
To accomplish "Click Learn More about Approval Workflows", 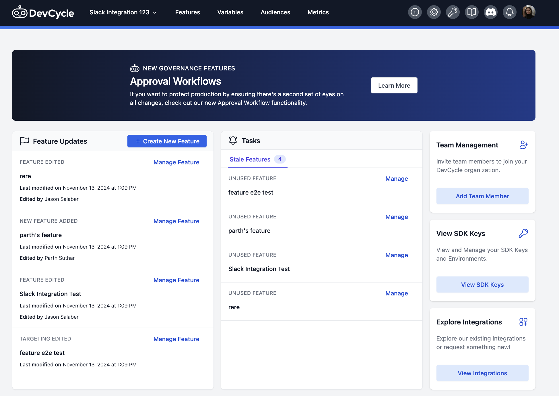I will point(394,85).
